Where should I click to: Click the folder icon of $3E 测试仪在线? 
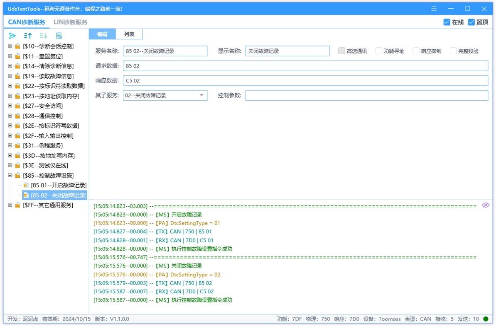point(18,166)
